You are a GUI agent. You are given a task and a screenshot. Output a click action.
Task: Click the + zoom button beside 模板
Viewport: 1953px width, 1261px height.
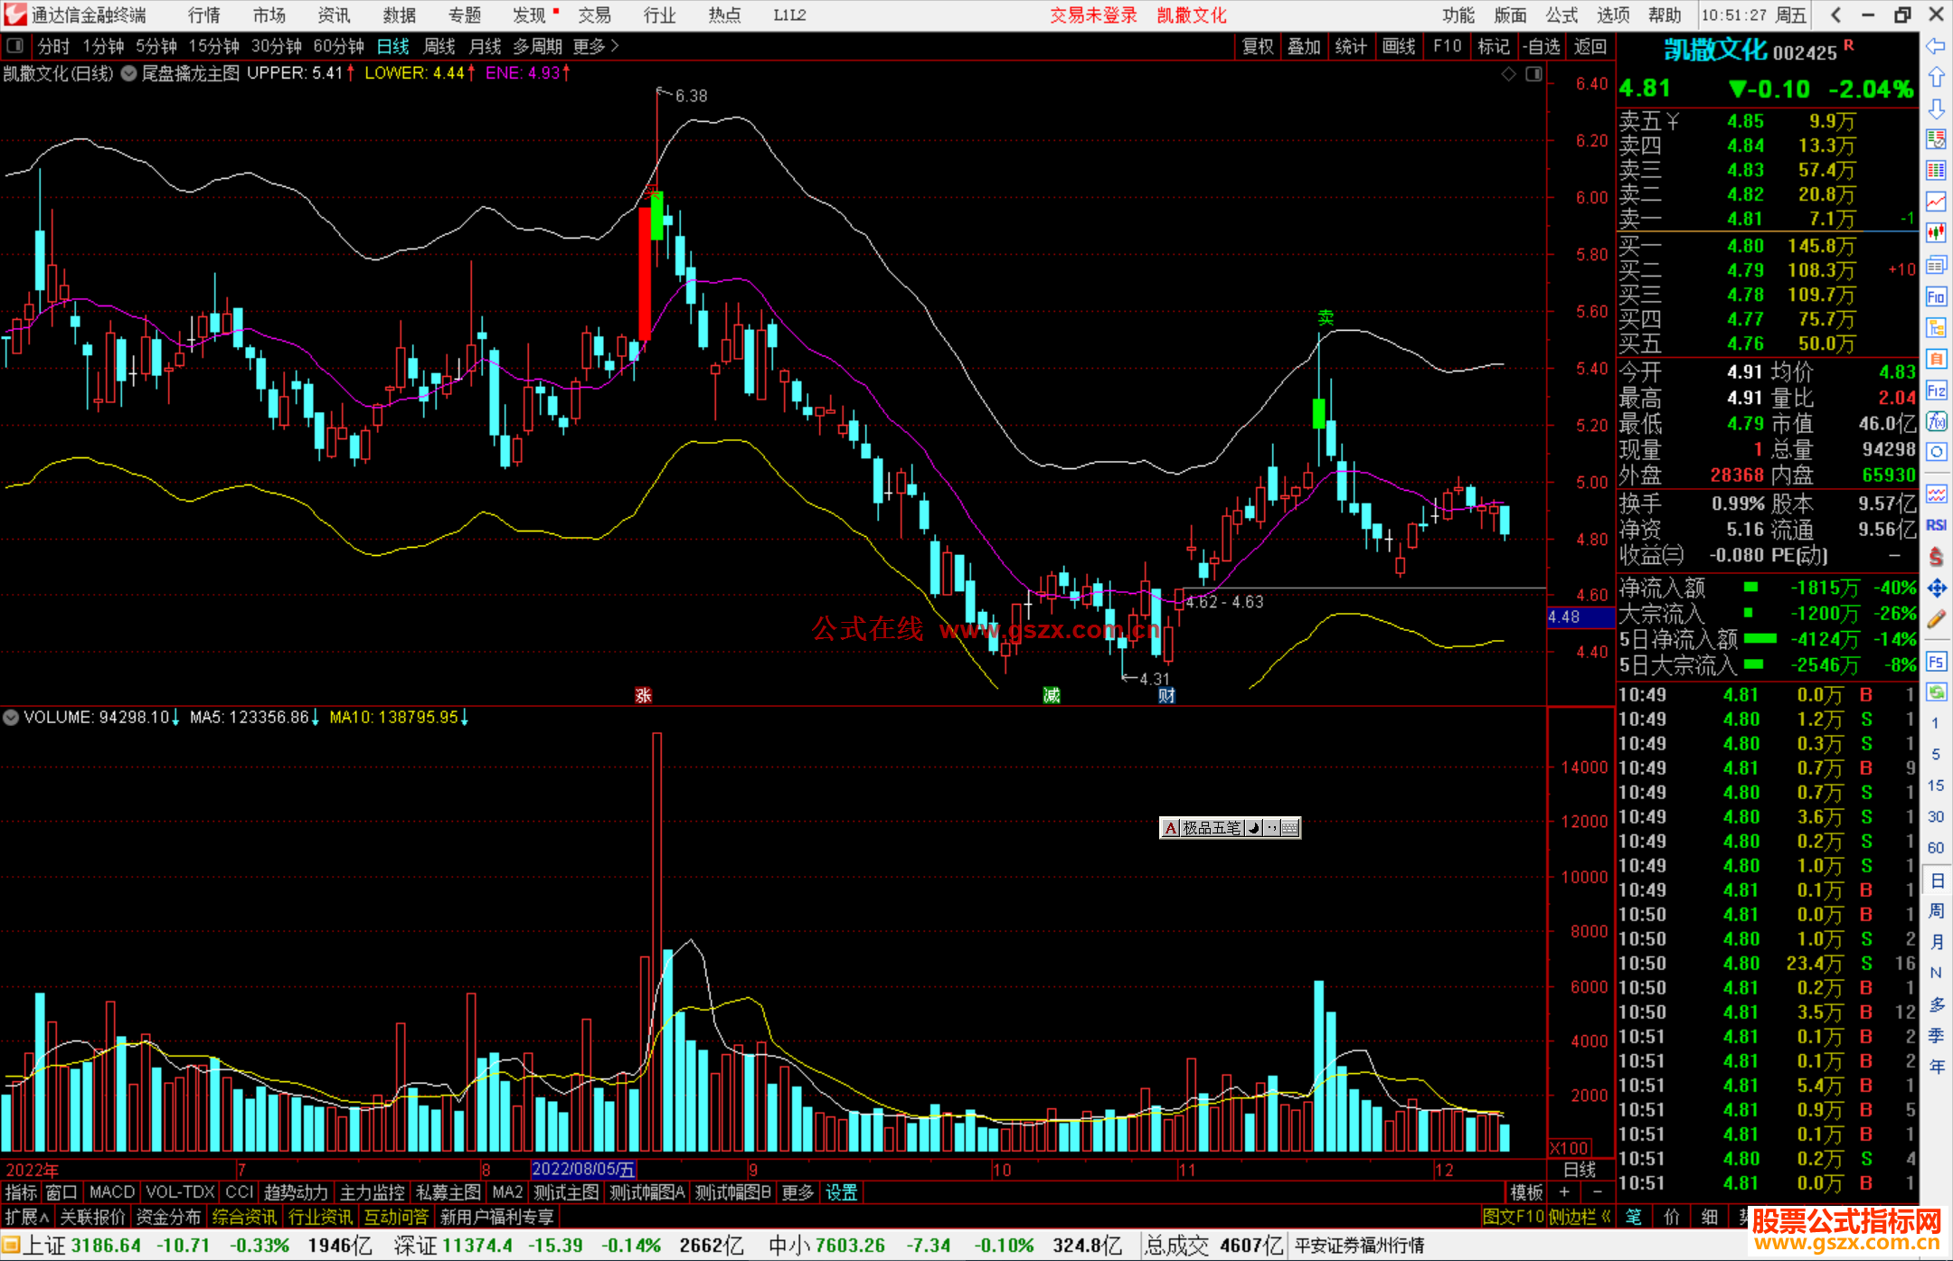[x=1564, y=1192]
